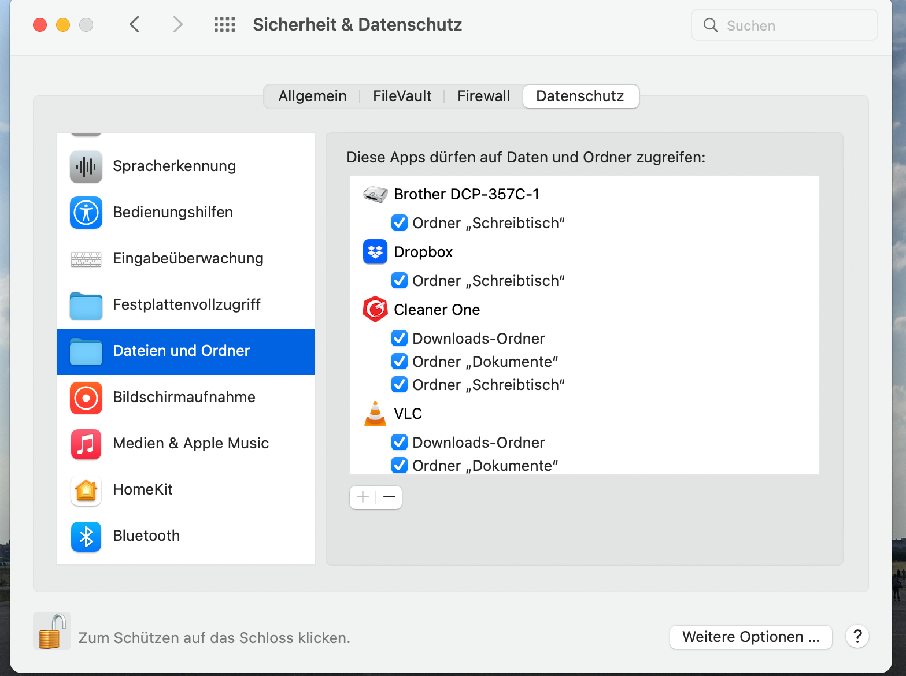Uncheck VLC's Ordner „Dokumente“ checkbox
The width and height of the screenshot is (906, 676).
click(400, 465)
